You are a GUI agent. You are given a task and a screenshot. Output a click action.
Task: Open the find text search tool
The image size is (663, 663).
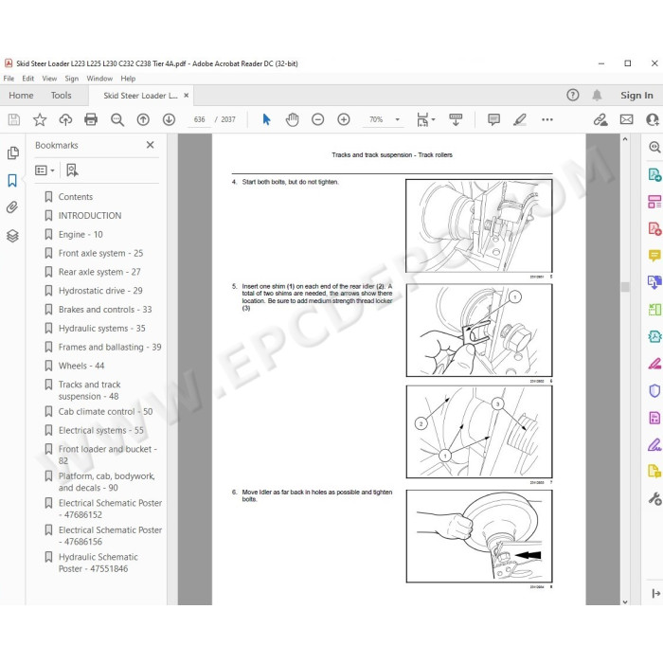(x=117, y=119)
